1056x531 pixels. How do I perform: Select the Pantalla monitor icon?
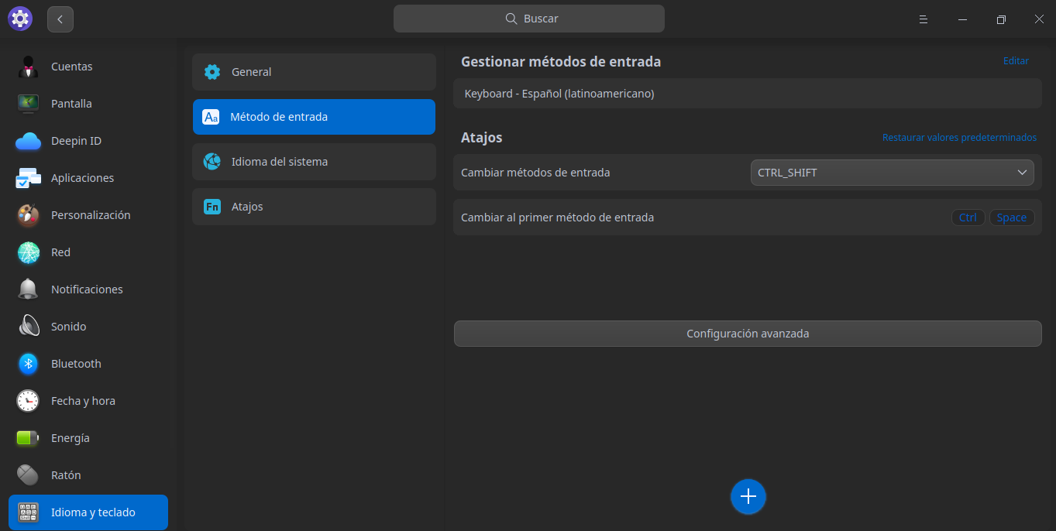coord(29,104)
